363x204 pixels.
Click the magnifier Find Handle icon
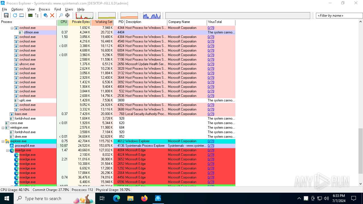[61, 15]
